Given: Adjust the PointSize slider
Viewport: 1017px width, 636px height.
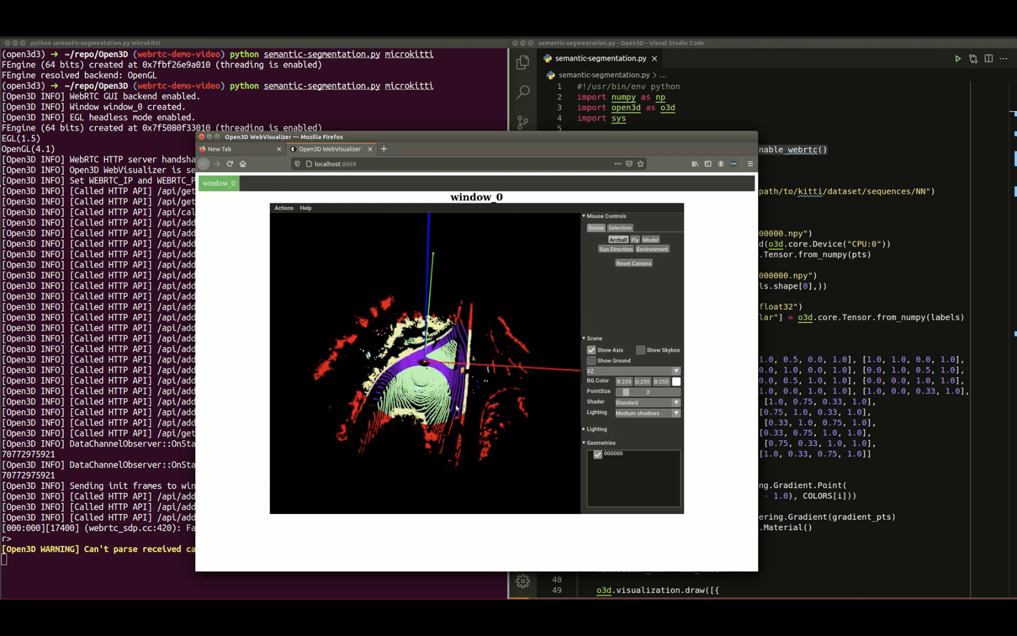Looking at the screenshot, I should 647,392.
